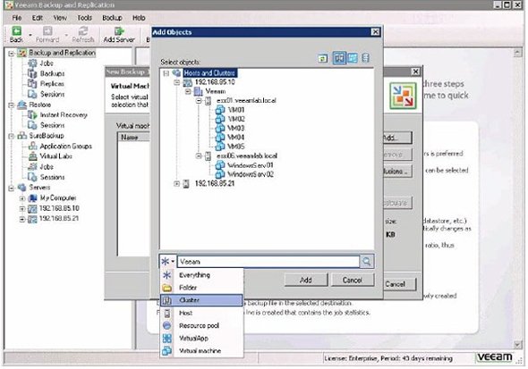Click the search magnifier icon beside Veeam field
This screenshot has width=528, height=369.
pos(367,261)
